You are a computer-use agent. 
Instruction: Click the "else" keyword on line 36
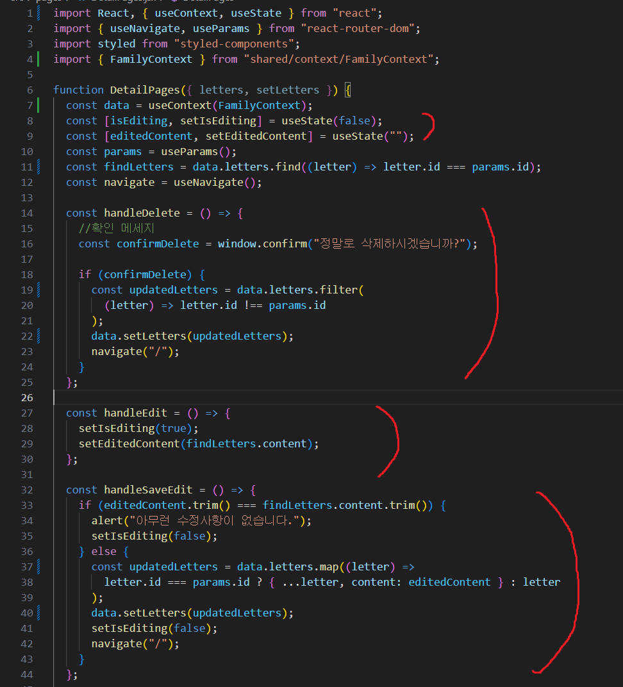[x=104, y=551]
